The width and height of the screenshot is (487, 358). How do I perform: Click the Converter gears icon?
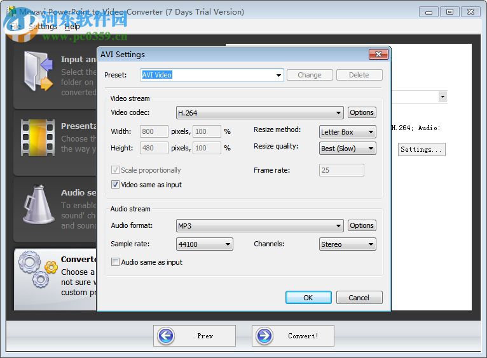38,269
